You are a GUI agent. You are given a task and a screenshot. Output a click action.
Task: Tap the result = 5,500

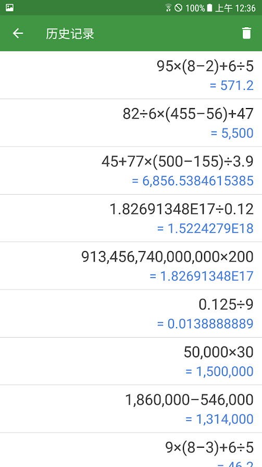[232, 133]
